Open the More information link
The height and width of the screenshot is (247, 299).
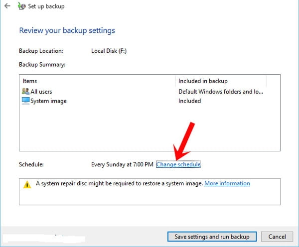[x=227, y=183]
